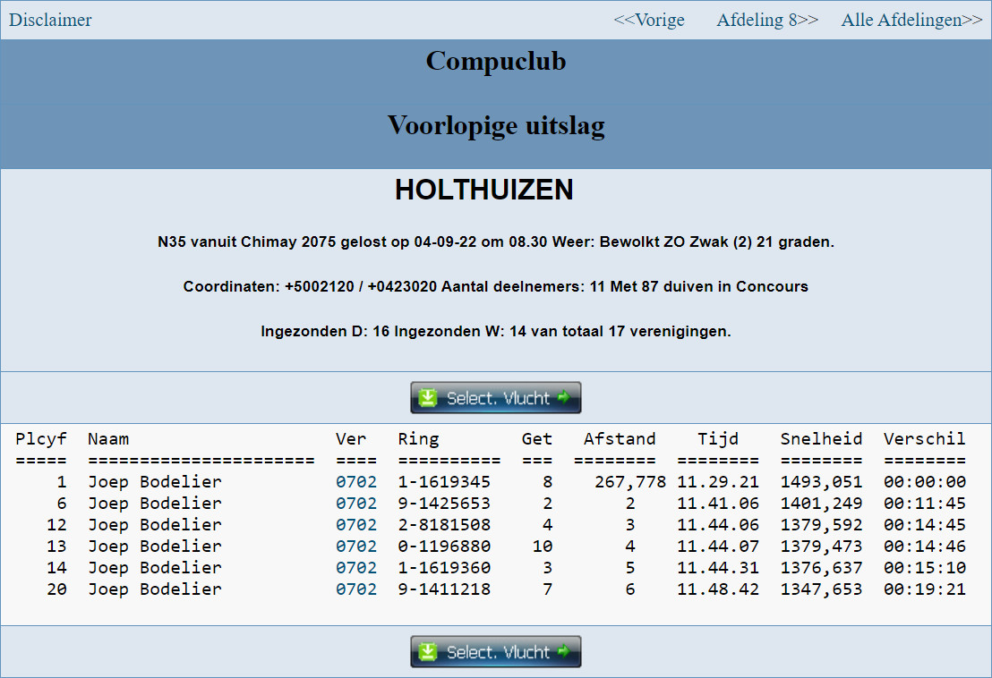Select ring number 1-1619360
Viewport: 992px width, 678px height.
[x=444, y=568]
